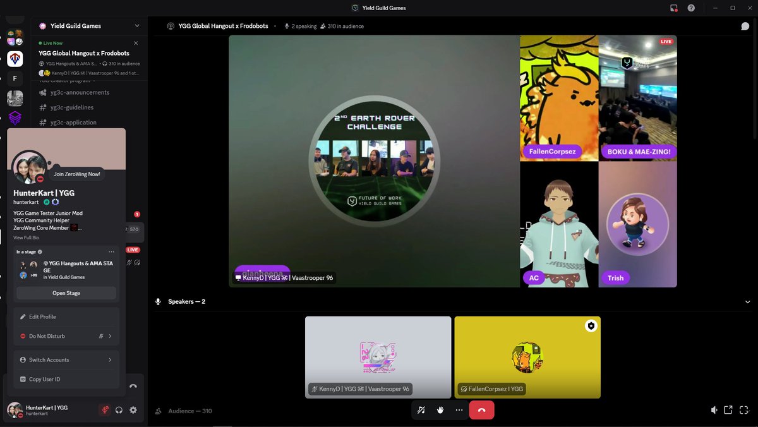758x427 pixels.
Task: Raise hand to request to speak
Action: click(x=440, y=410)
